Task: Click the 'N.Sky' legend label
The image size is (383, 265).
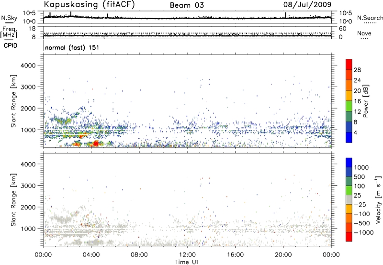Action: click(9, 18)
